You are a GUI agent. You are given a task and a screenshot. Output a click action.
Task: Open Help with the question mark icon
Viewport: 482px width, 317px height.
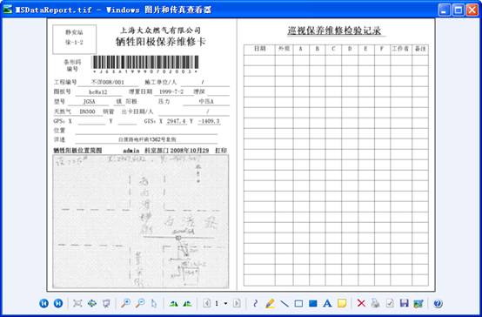coord(438,304)
